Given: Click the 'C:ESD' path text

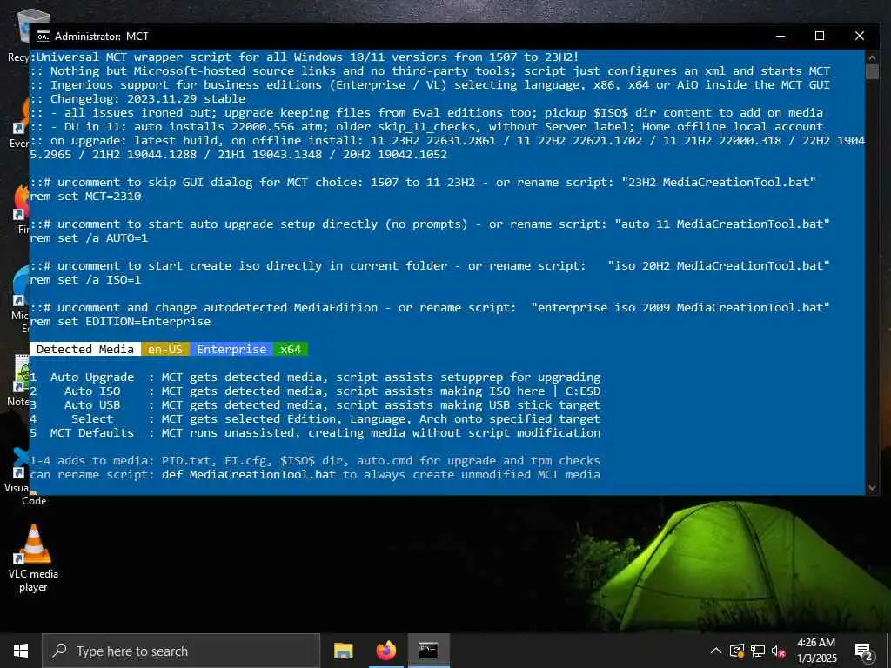Looking at the screenshot, I should (x=583, y=391).
